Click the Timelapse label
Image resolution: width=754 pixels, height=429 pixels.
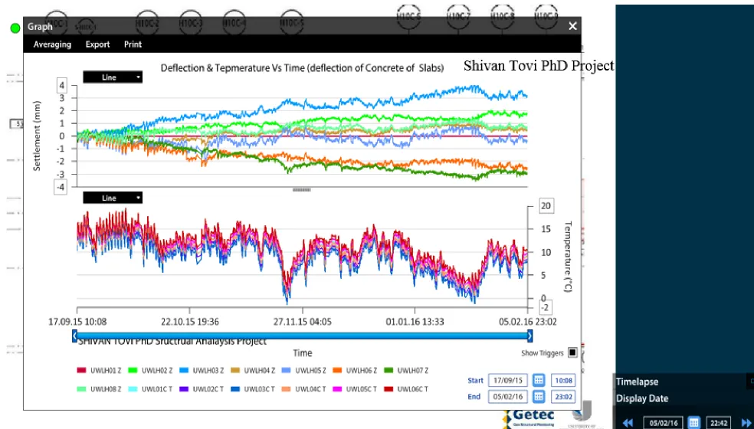(x=638, y=382)
